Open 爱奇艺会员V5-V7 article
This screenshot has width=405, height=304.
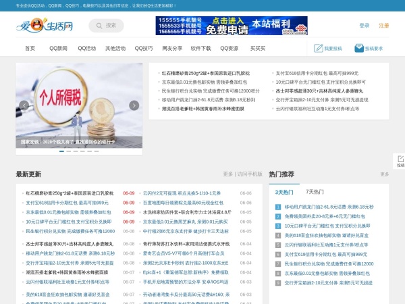[184, 253]
